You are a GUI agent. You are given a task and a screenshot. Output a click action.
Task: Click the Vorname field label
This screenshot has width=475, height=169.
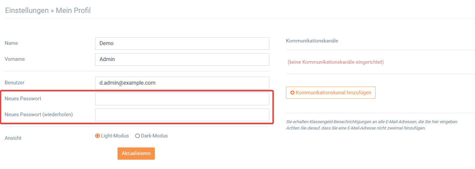pos(15,59)
